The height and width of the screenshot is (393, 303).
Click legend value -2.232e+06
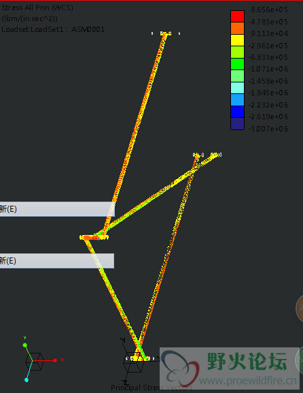[268, 105]
